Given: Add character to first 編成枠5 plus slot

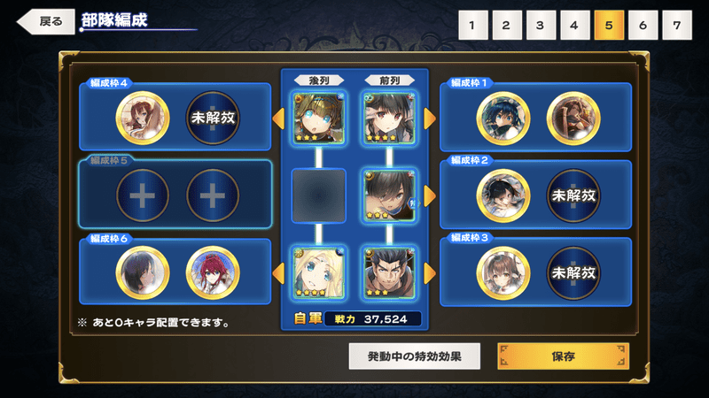Looking at the screenshot, I should [x=143, y=195].
